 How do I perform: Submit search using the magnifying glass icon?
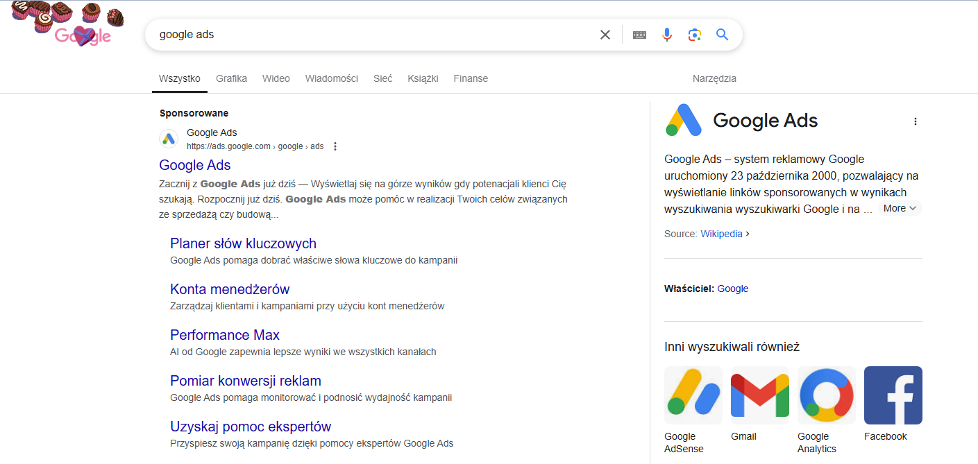[723, 35]
